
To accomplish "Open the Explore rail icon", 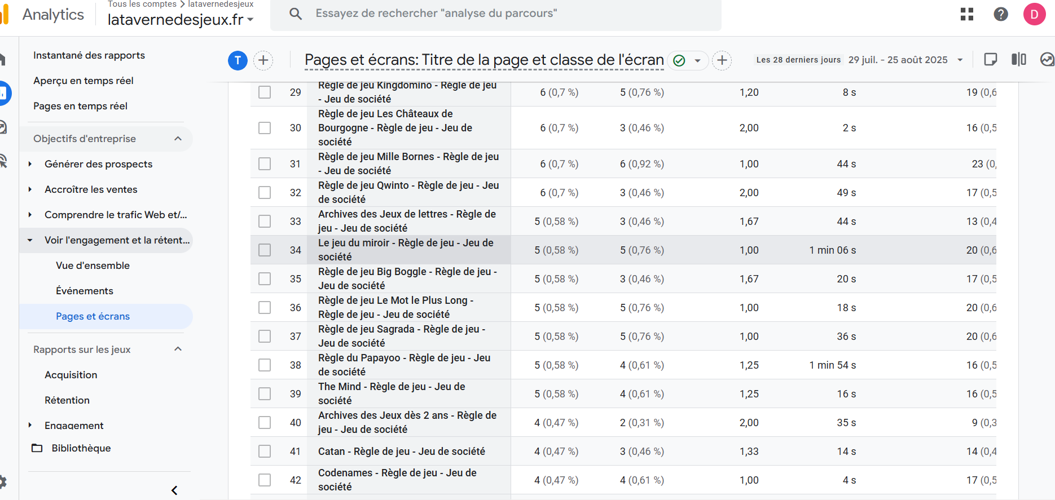I will [x=3, y=127].
